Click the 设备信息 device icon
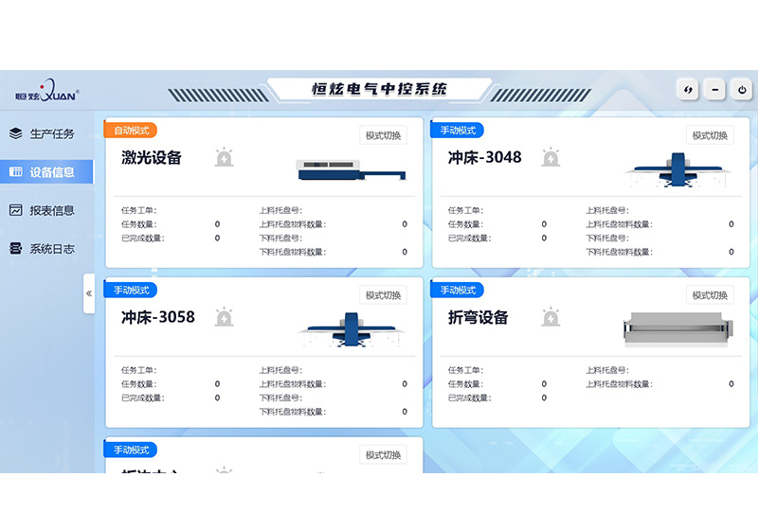This screenshot has height=530, width=758. coord(15,172)
